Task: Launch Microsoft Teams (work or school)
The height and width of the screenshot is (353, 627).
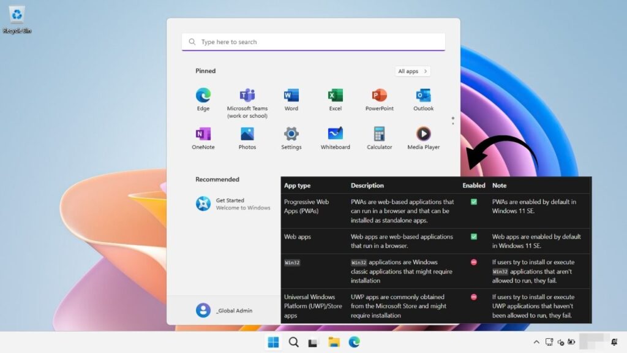Action: [247, 103]
